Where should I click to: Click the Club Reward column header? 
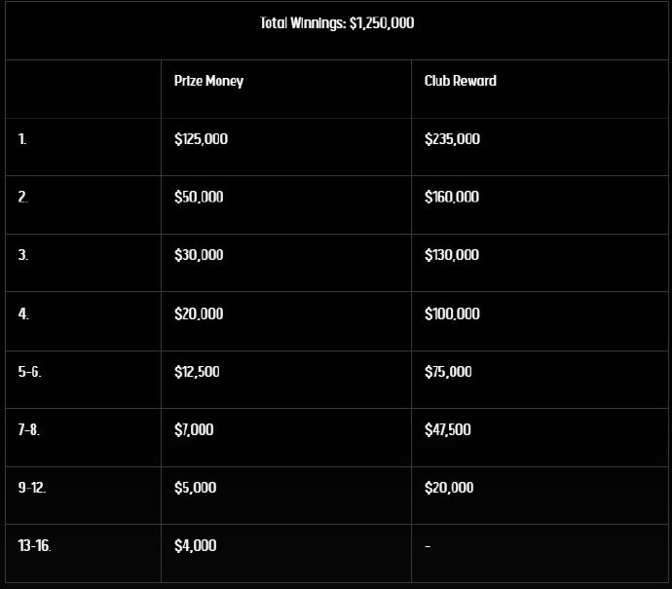tap(460, 81)
